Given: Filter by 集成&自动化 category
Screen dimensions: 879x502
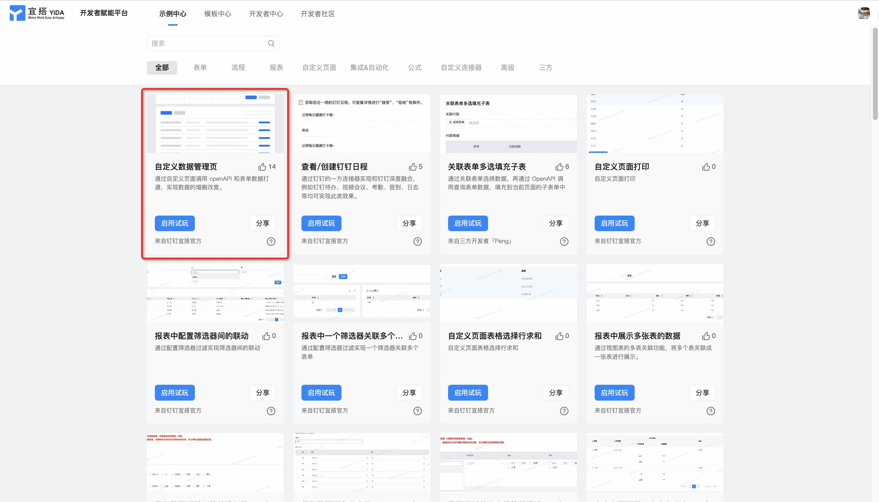Looking at the screenshot, I should coord(369,67).
